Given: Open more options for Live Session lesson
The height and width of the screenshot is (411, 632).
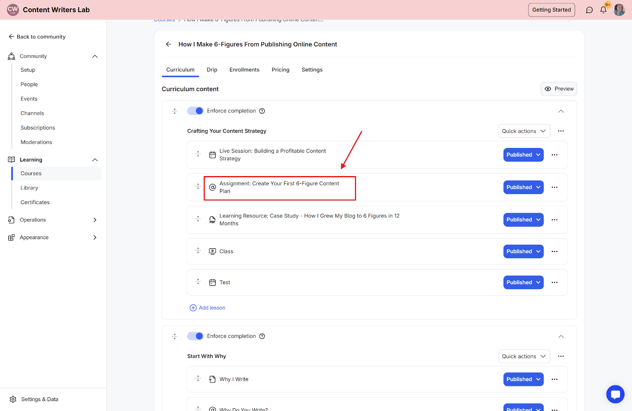Looking at the screenshot, I should (555, 155).
